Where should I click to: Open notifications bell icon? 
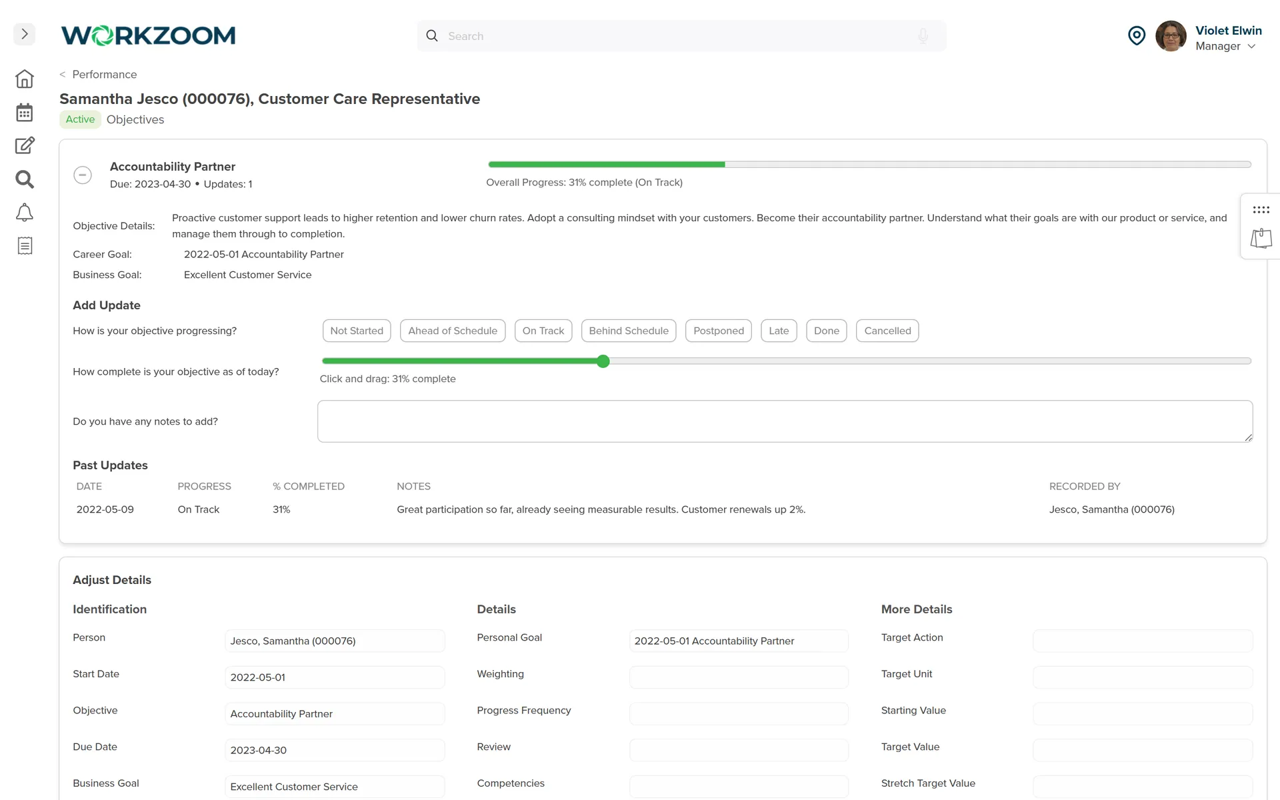(25, 212)
